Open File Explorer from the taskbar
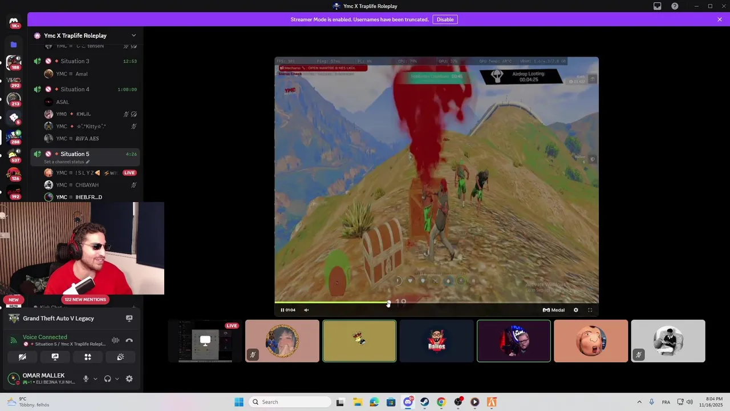 [357, 402]
